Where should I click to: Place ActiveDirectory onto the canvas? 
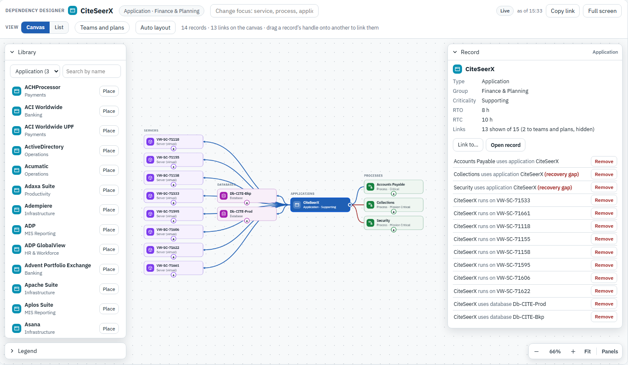pos(109,151)
